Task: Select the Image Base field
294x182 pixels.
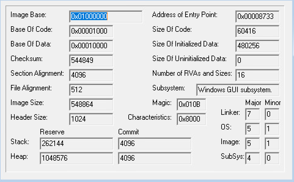Action: point(105,17)
